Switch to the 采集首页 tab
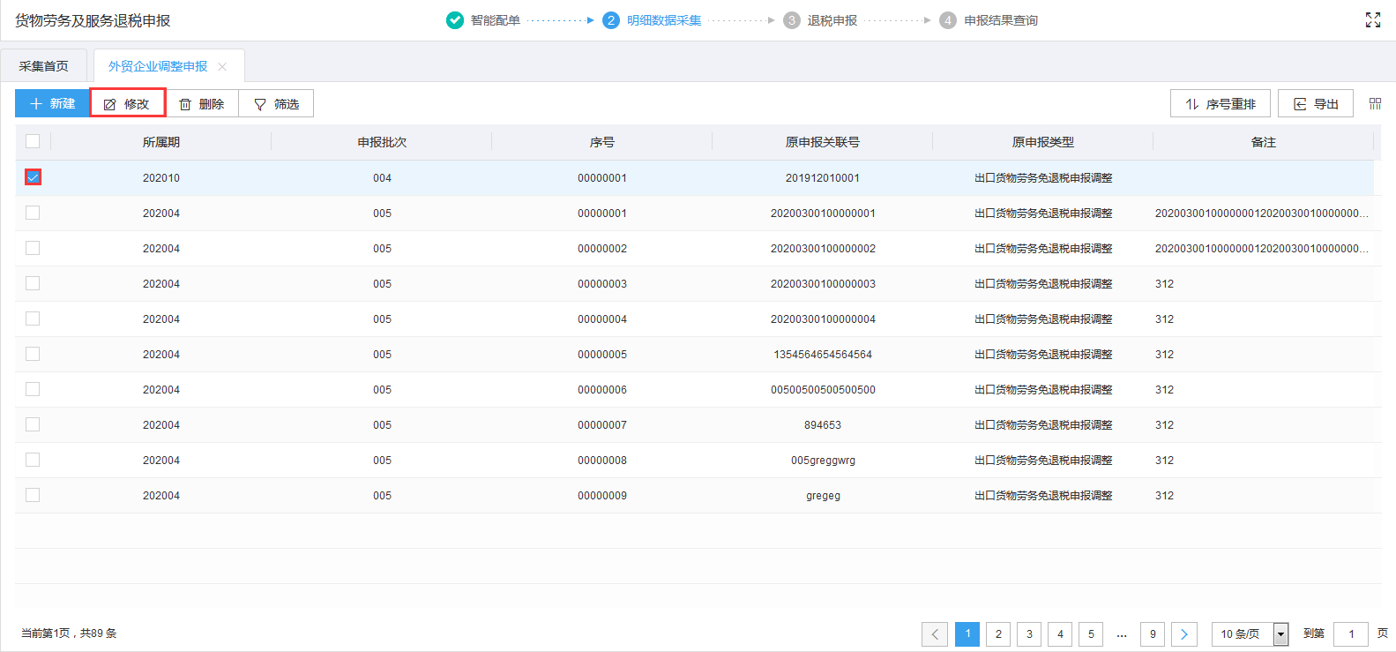Screen dimensions: 1396x652 44,66
